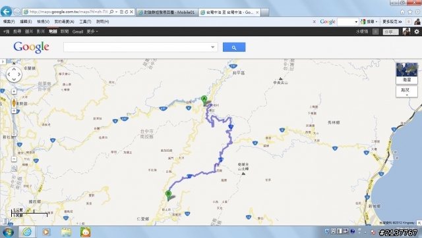Click the blue Maps search button

click(234, 47)
